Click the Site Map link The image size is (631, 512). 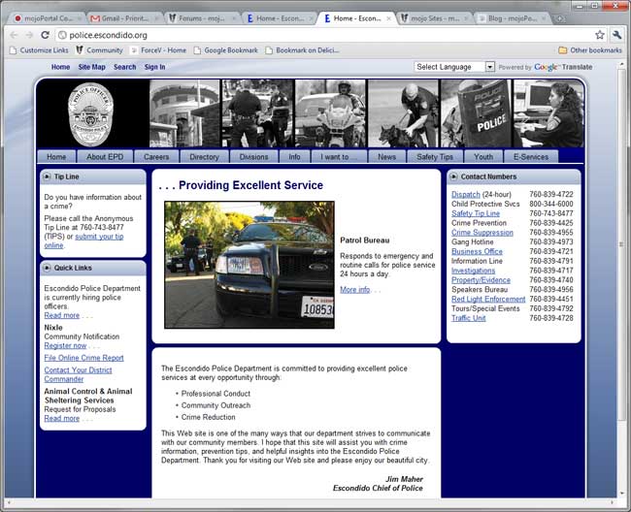pos(91,67)
